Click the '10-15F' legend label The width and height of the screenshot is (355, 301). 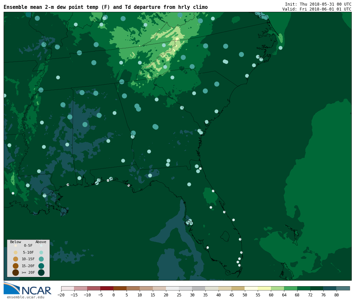(x=28, y=259)
